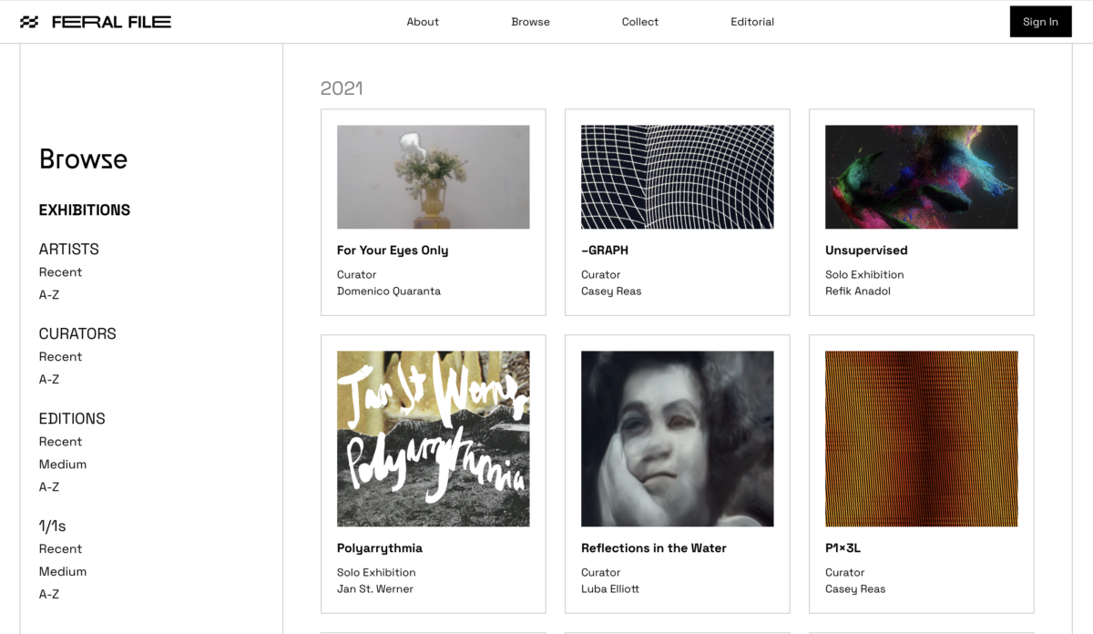Show Recent under EDITIONS
Viewport: 1093px width, 634px height.
(60, 442)
